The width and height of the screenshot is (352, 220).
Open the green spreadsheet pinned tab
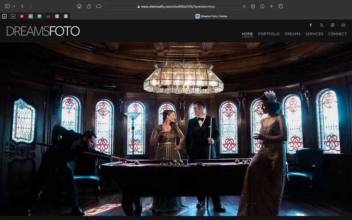39,16
